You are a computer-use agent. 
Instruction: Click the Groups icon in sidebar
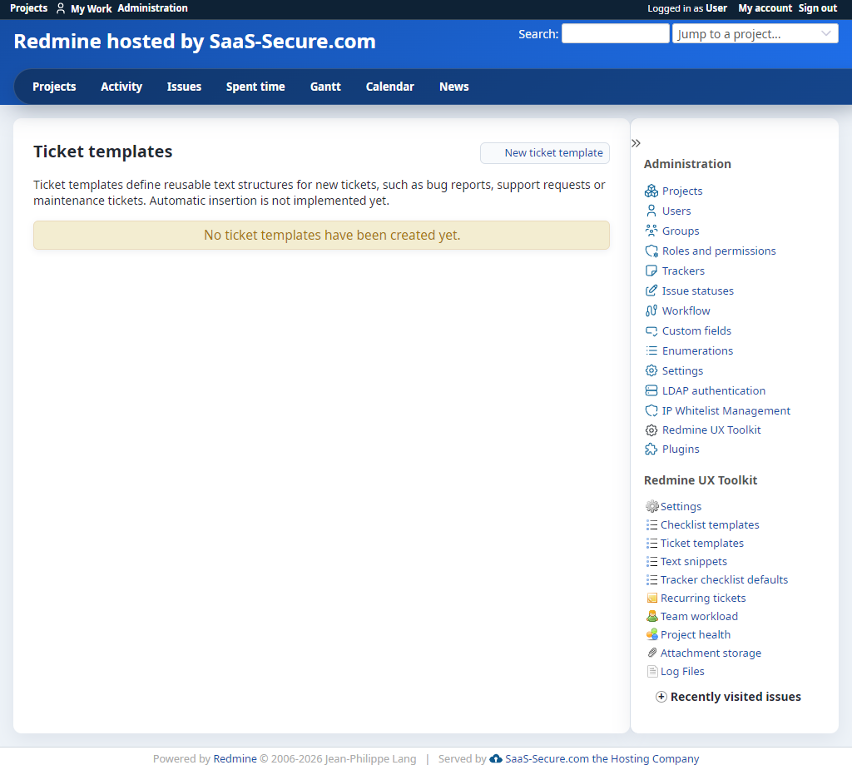click(x=651, y=231)
